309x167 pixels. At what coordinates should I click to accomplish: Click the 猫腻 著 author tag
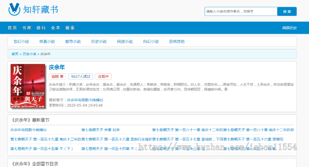point(57,76)
